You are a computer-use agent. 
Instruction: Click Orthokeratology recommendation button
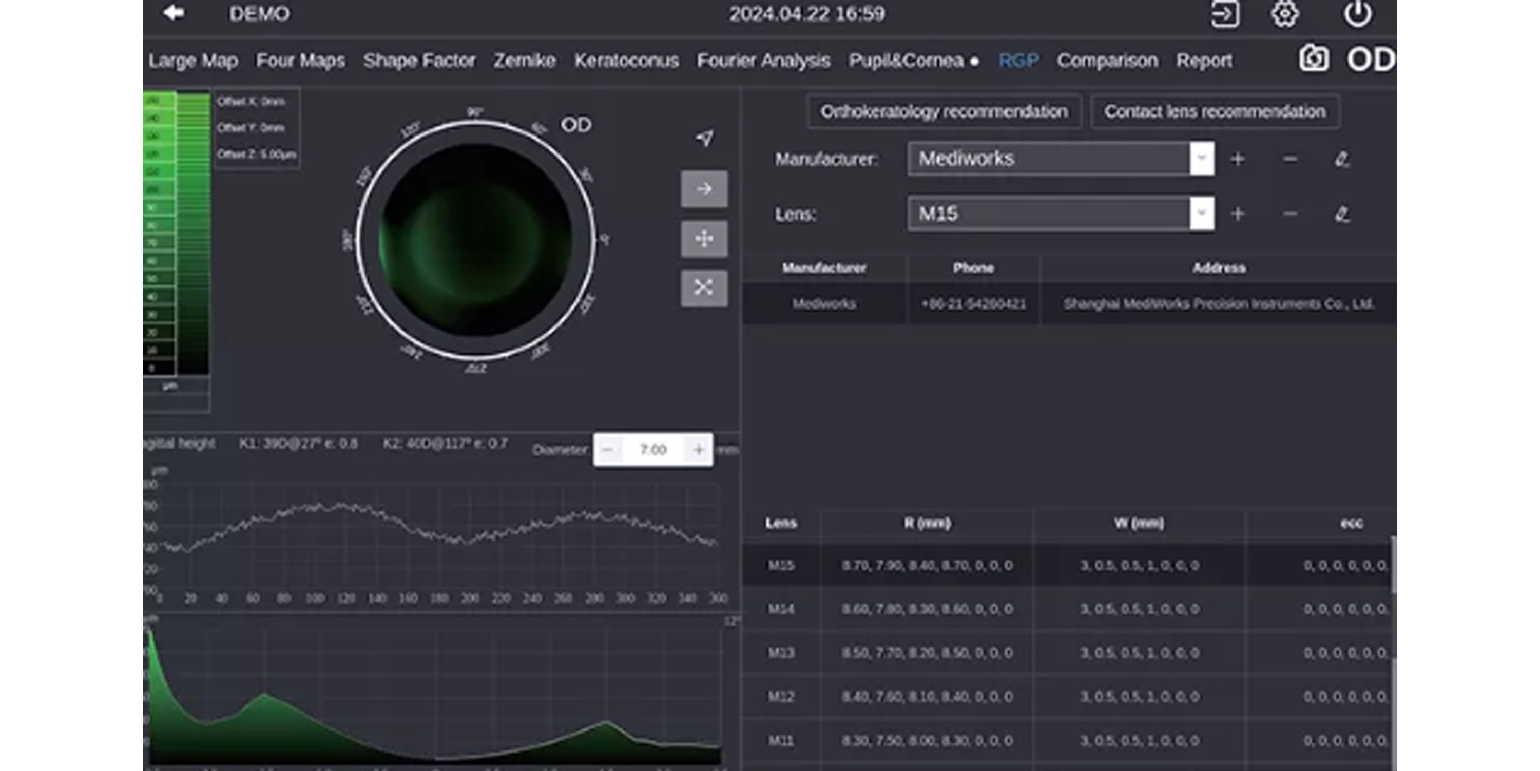pos(944,112)
